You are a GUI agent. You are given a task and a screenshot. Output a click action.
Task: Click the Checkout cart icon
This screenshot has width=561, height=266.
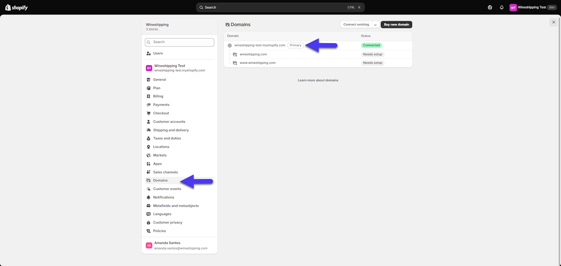[x=149, y=113]
